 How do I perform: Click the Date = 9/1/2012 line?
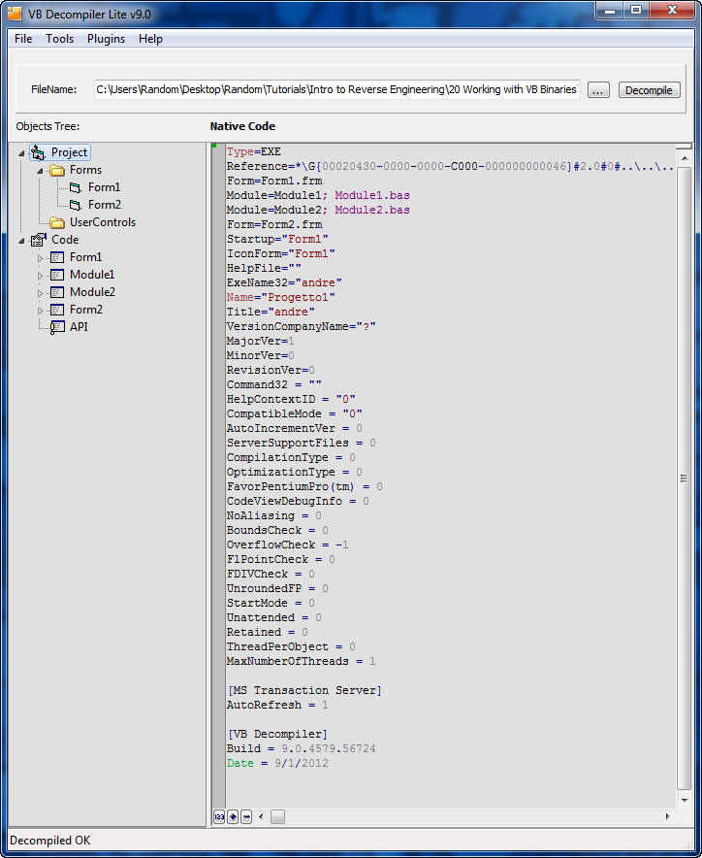tap(277, 763)
